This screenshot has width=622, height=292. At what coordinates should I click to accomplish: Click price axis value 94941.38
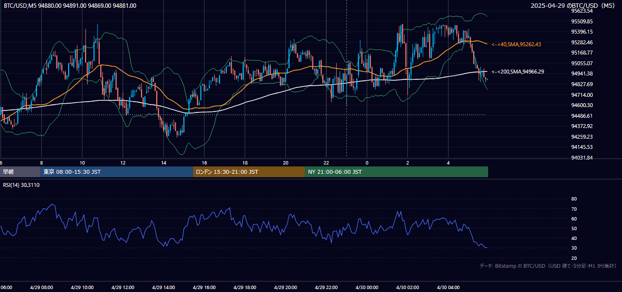click(x=582, y=73)
